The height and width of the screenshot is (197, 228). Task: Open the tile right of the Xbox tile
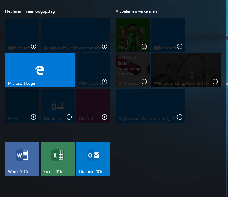point(168,35)
